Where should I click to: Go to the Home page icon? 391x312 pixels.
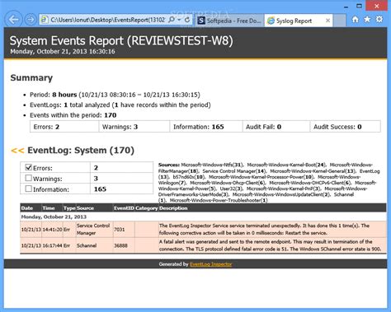(x=356, y=19)
